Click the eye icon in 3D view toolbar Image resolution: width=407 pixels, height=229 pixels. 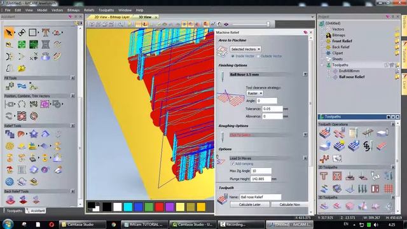tap(226, 24)
